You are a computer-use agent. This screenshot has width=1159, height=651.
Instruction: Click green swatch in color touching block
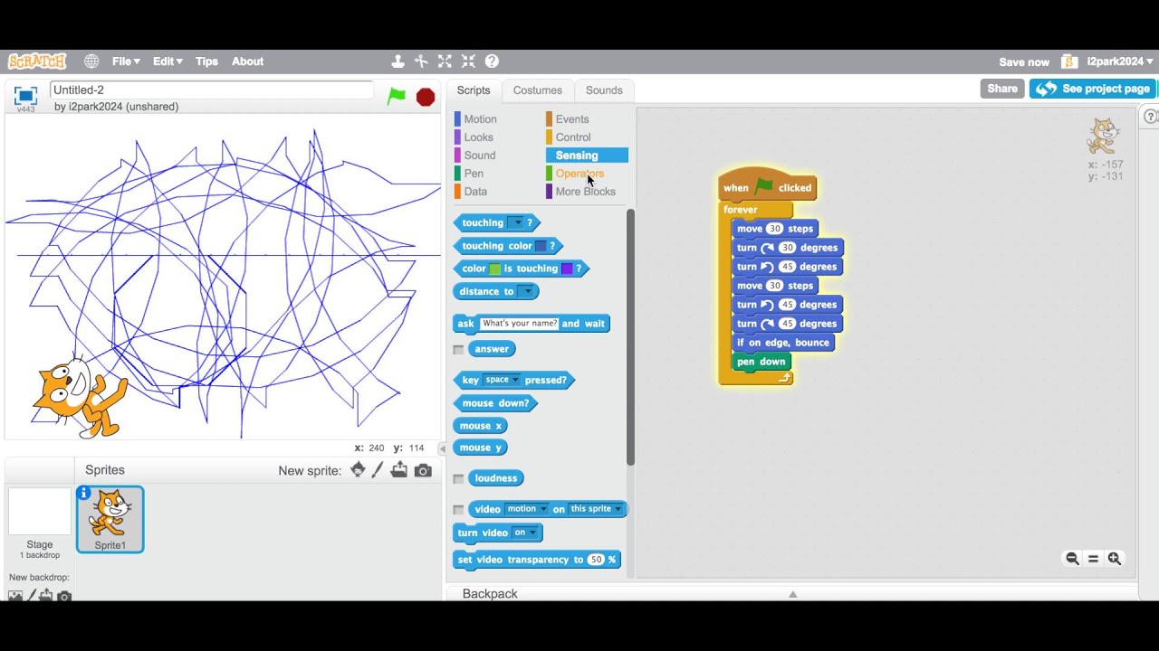click(x=494, y=269)
